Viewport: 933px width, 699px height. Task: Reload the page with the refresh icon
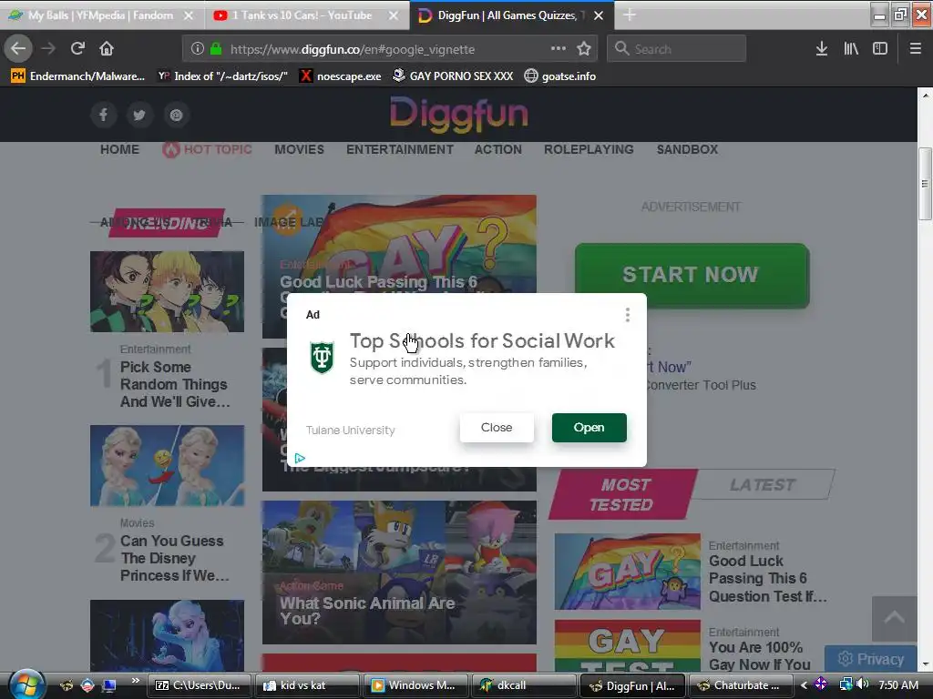tap(77, 48)
